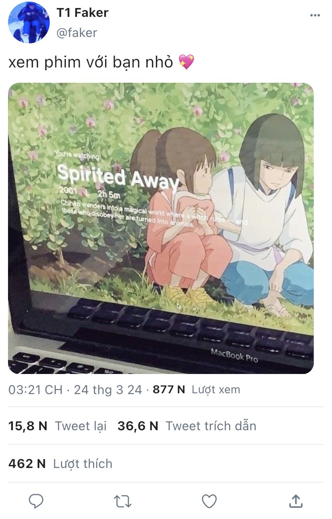Select the tweet text xem phim với bạn nhỏ
The width and height of the screenshot is (332, 519).
(91, 63)
